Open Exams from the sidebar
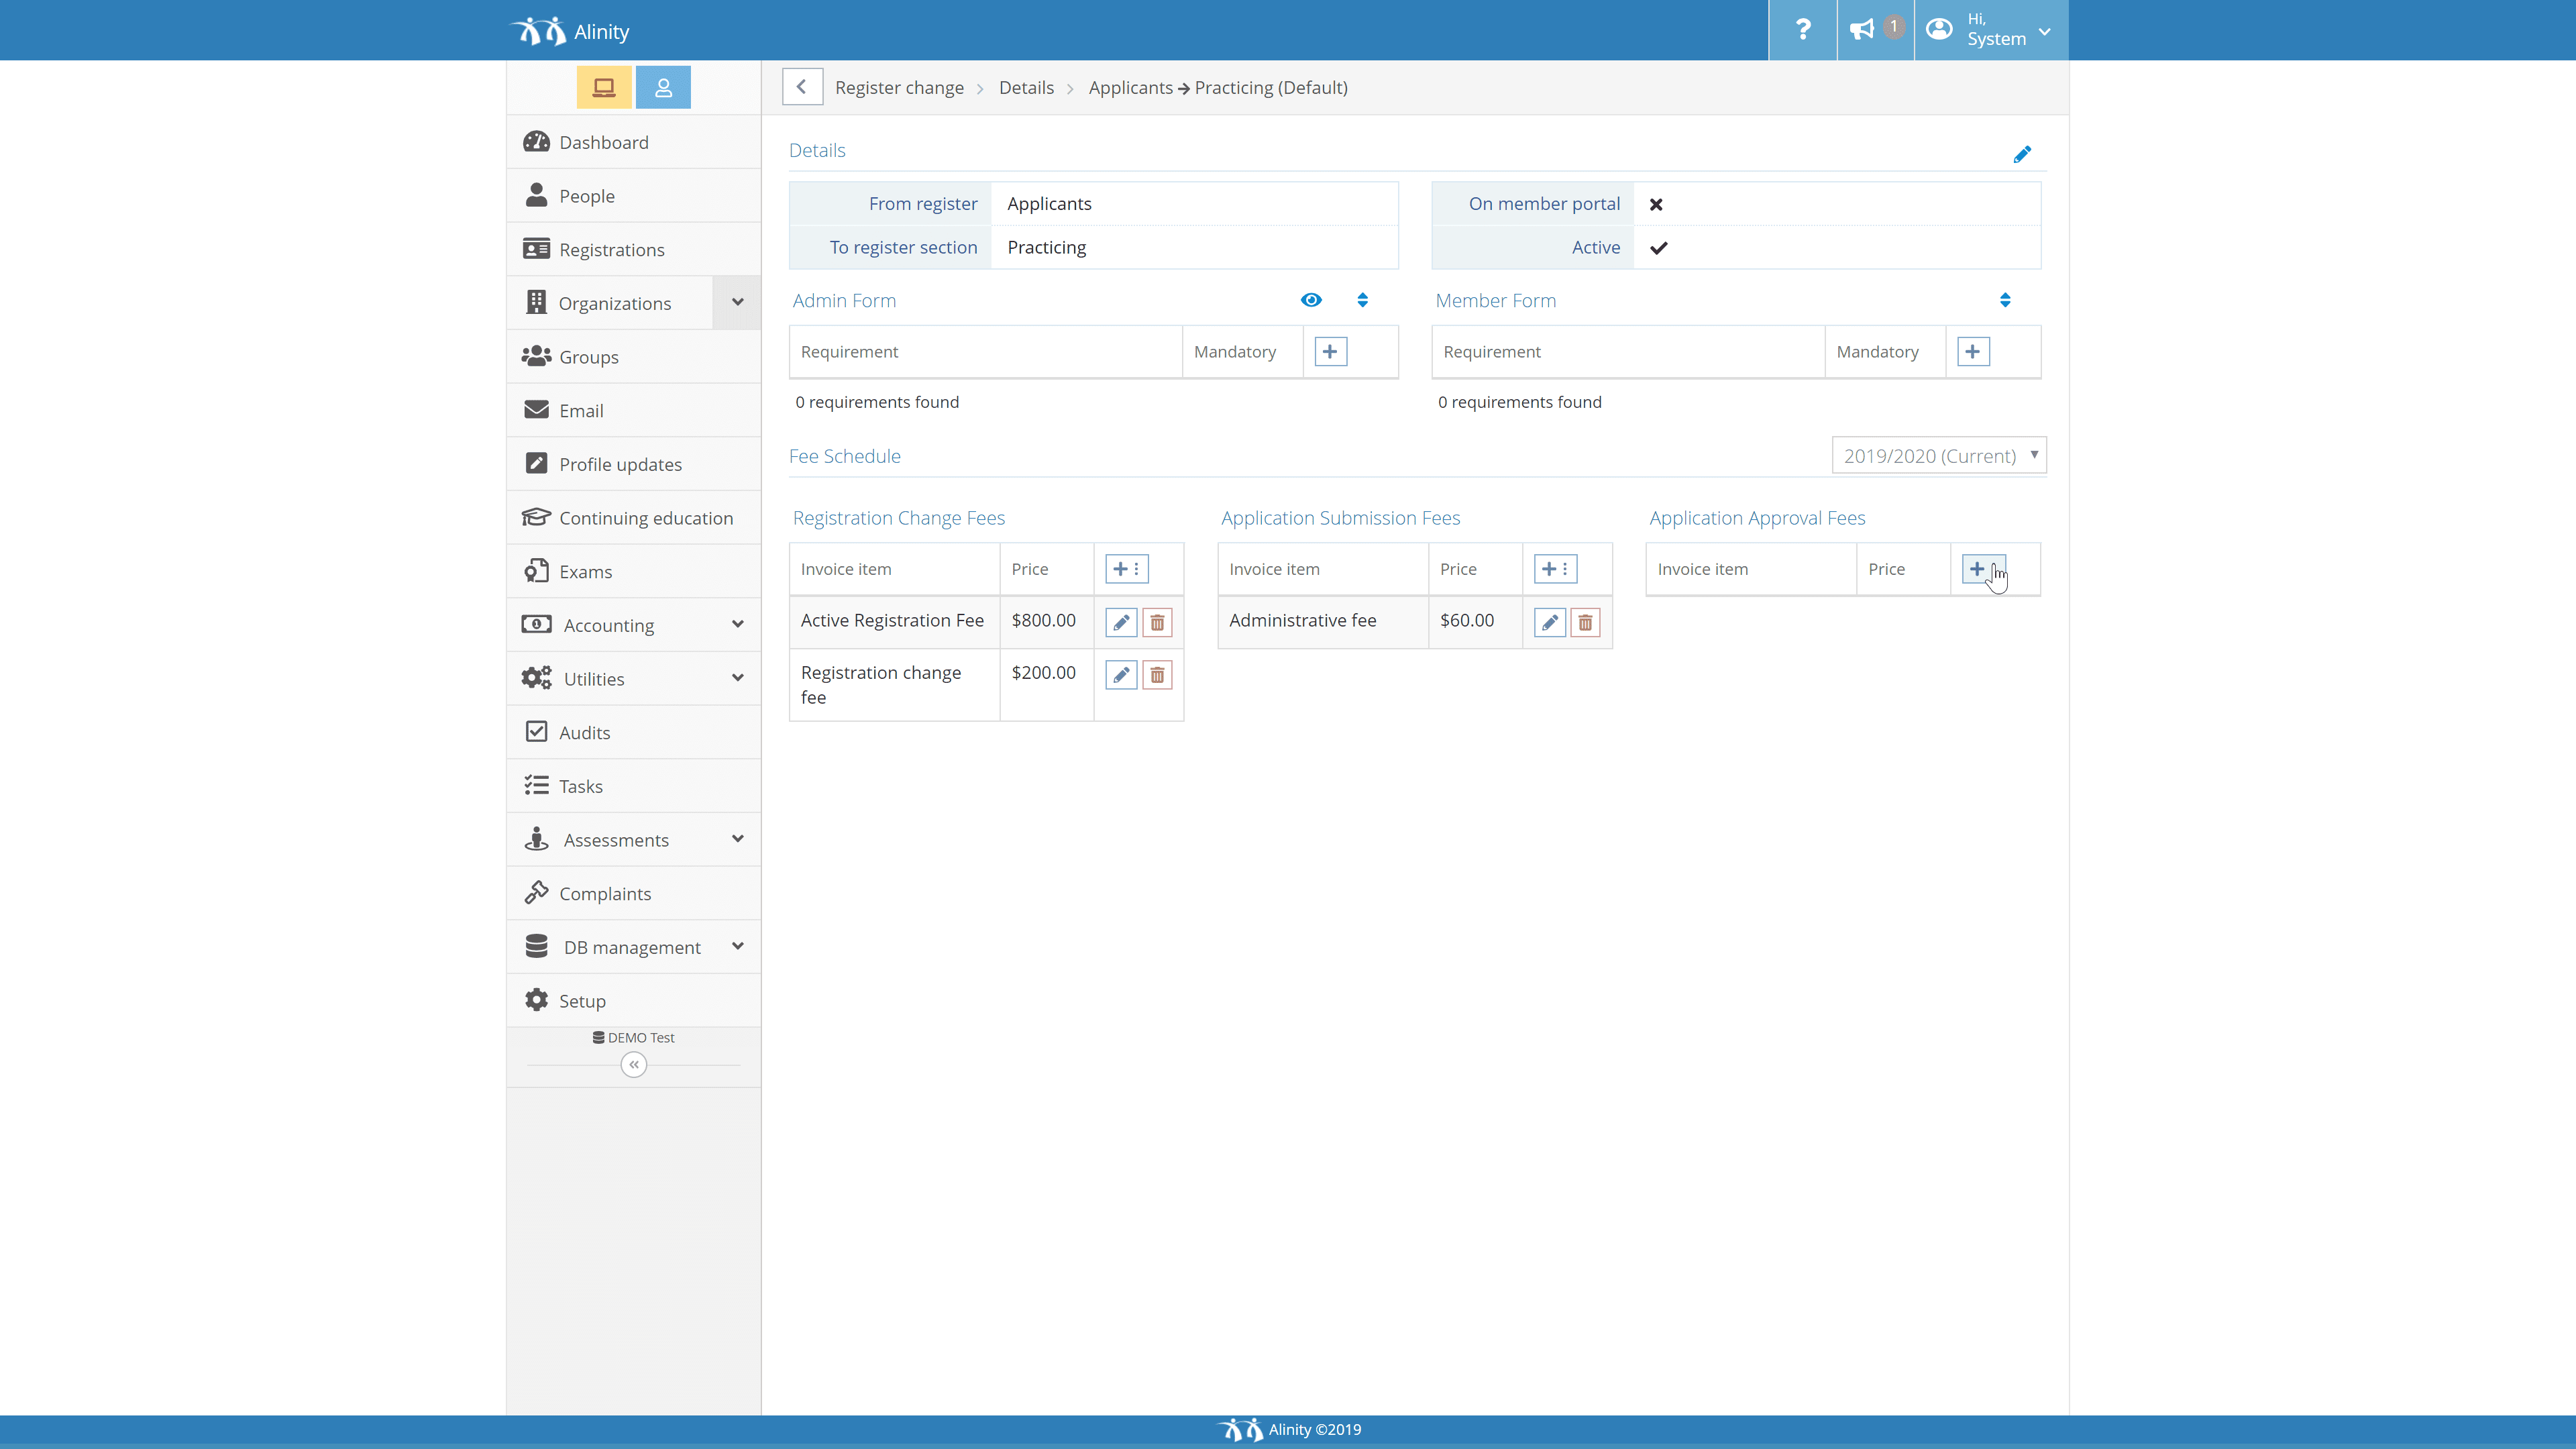 [634, 571]
